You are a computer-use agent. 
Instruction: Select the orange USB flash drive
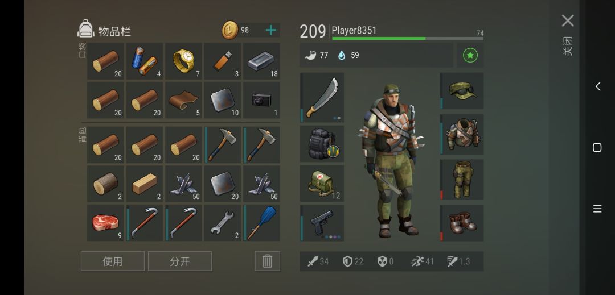(x=223, y=61)
